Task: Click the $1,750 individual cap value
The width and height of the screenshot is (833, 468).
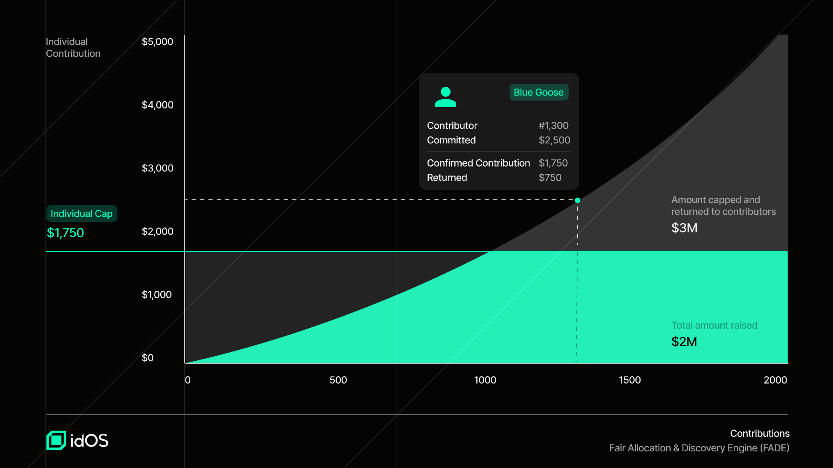Action: (x=65, y=233)
